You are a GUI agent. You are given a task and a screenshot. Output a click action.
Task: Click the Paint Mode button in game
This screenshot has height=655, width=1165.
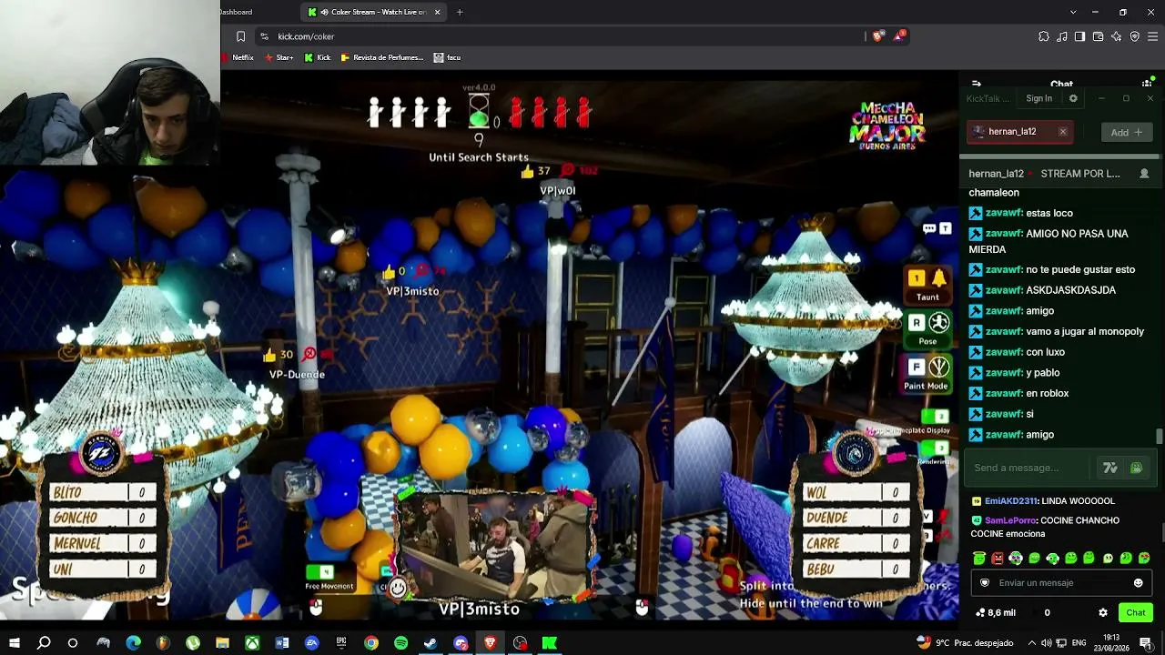(x=927, y=374)
